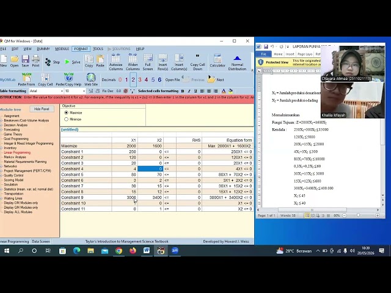Expand Project Management (PERT/CPM) node
Image resolution: width=391 pixels, height=293 pixels.
[1, 171]
